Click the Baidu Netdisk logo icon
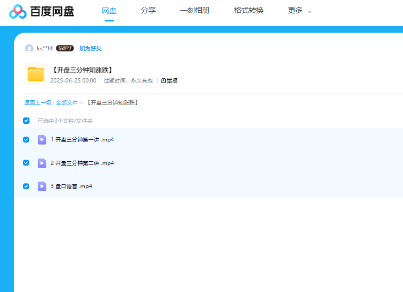 pyautogui.click(x=18, y=11)
